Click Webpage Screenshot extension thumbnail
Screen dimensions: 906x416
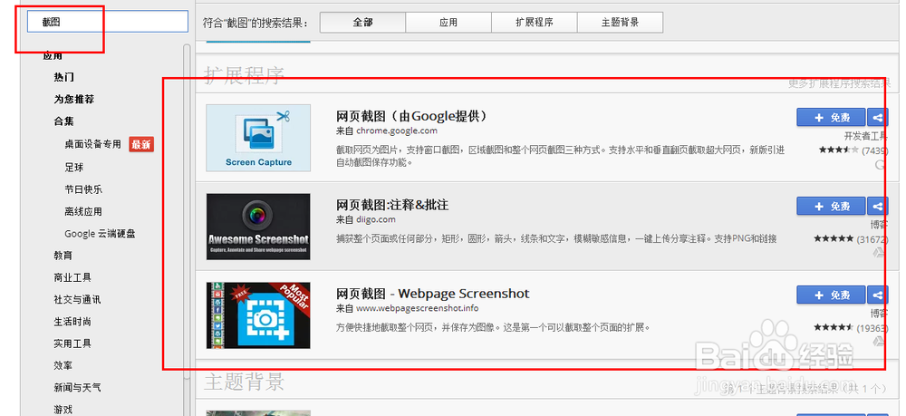pyautogui.click(x=258, y=315)
